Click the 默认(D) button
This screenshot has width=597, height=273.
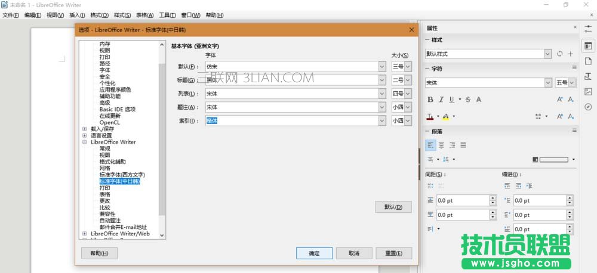tap(393, 207)
